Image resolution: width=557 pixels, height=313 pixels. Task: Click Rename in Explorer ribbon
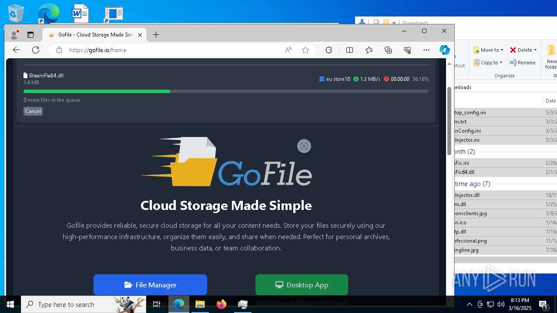pyautogui.click(x=523, y=63)
